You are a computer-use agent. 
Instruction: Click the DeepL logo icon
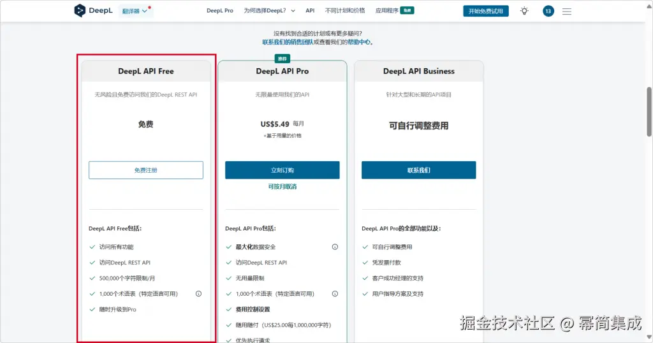point(80,10)
